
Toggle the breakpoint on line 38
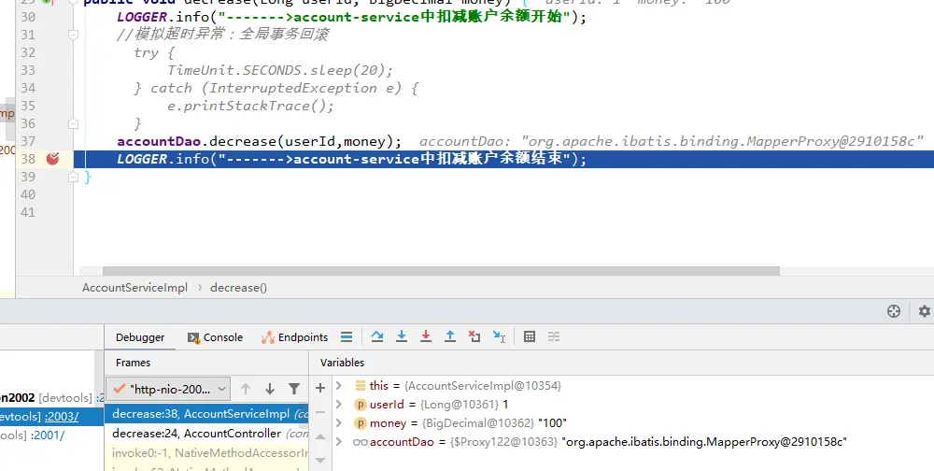click(53, 159)
